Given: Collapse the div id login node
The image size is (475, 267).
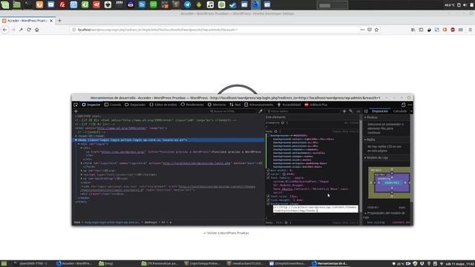Looking at the screenshot, I should pos(79,144).
